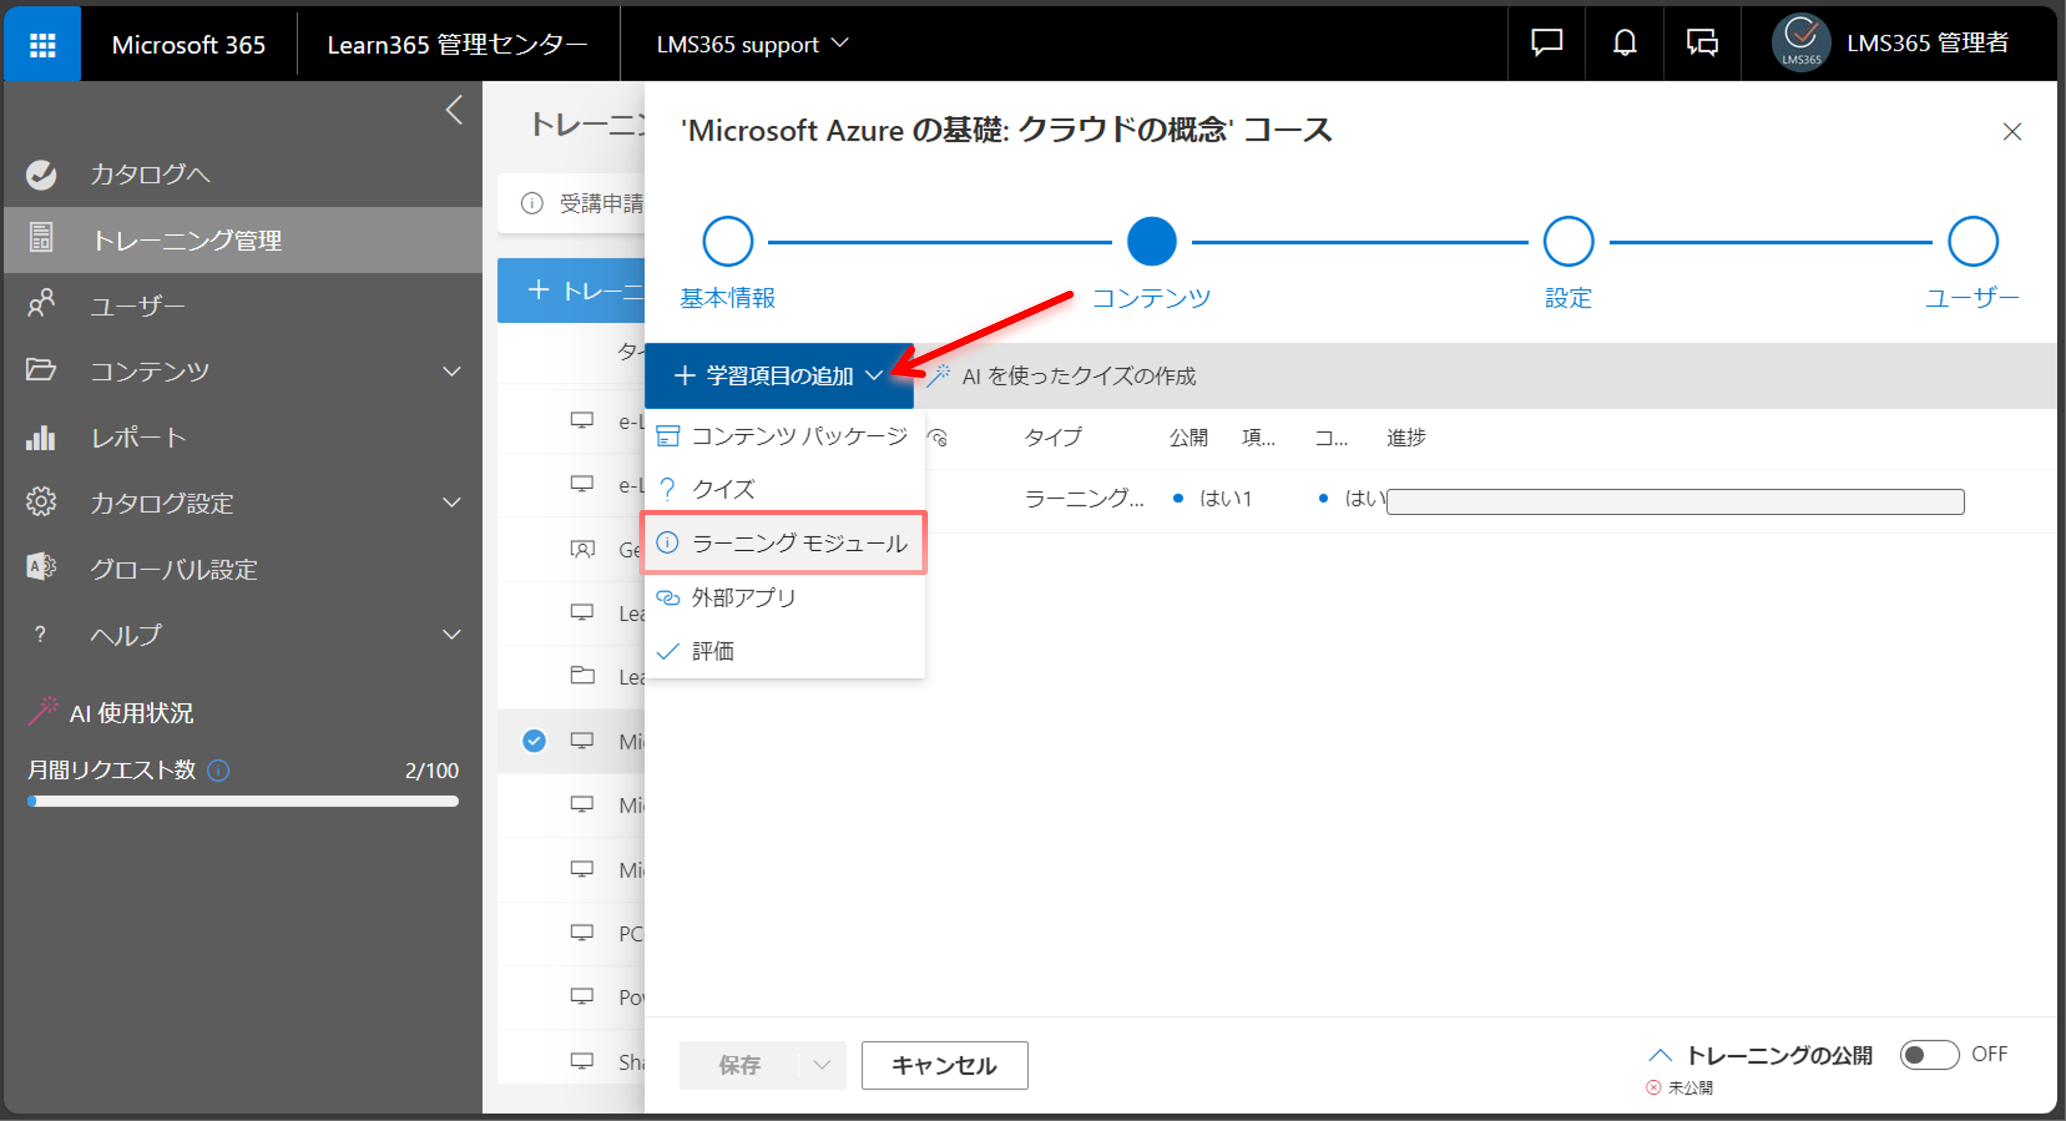2066x1121 pixels.
Task: Open Learn365 管理センター link in header
Action: (457, 44)
